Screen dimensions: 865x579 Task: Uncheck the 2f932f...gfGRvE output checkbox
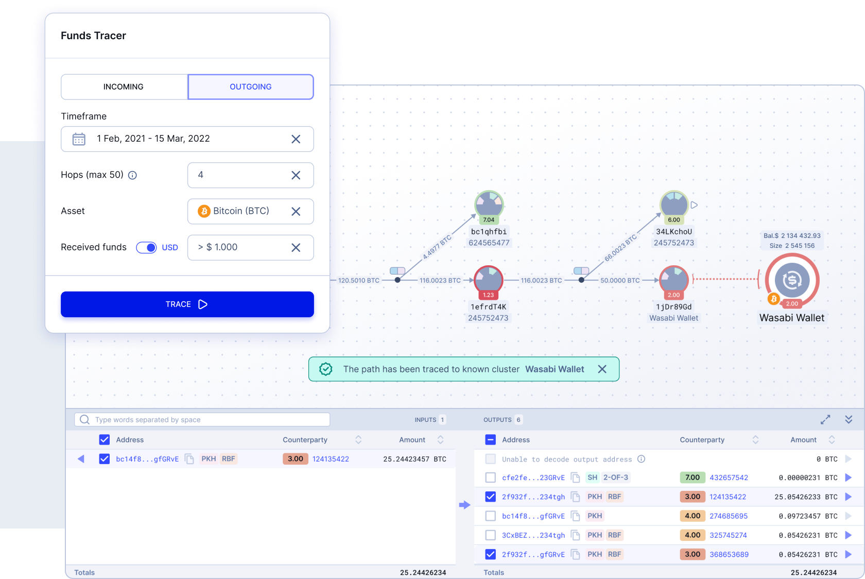[491, 555]
